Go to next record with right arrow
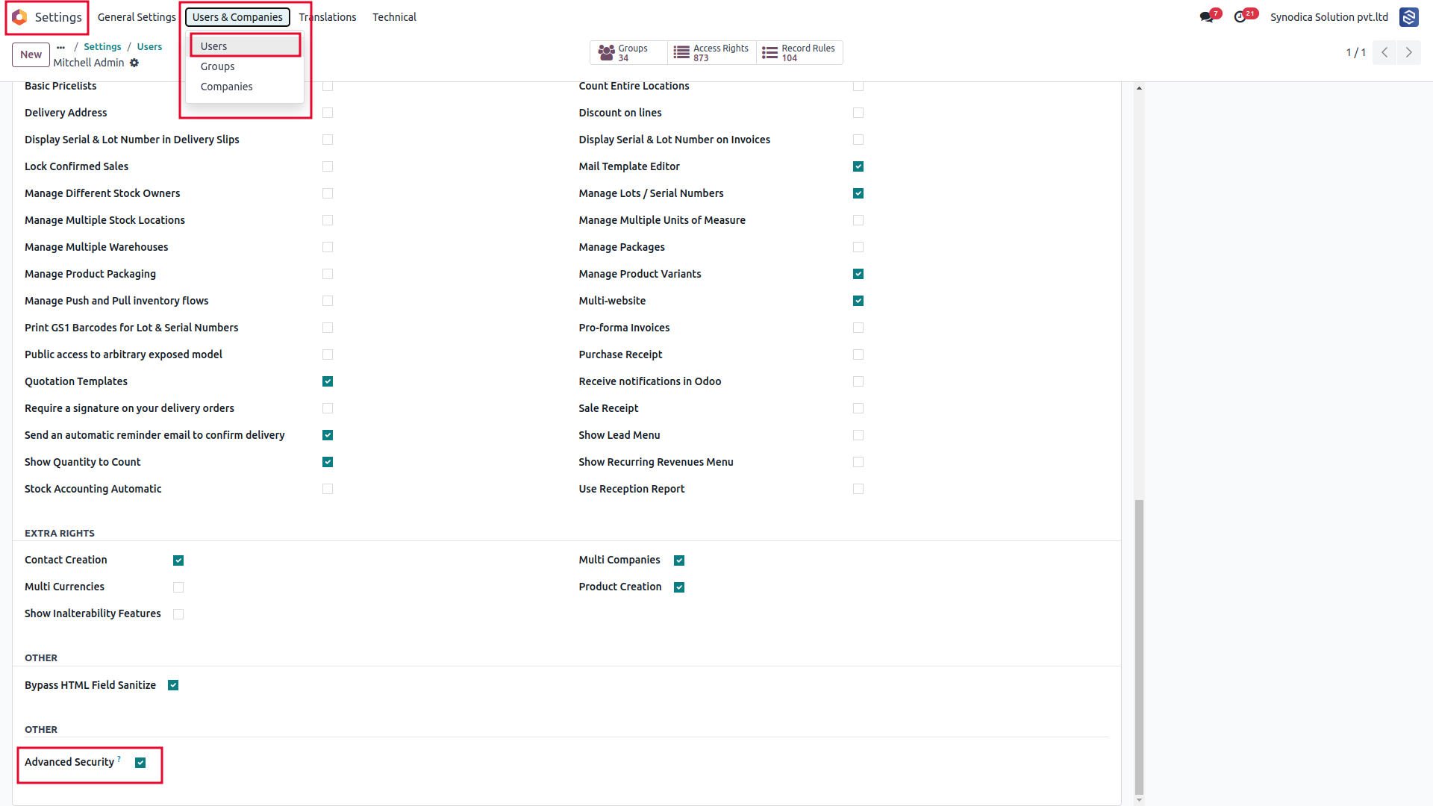 click(x=1409, y=52)
